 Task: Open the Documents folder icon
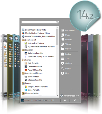[62, 31]
